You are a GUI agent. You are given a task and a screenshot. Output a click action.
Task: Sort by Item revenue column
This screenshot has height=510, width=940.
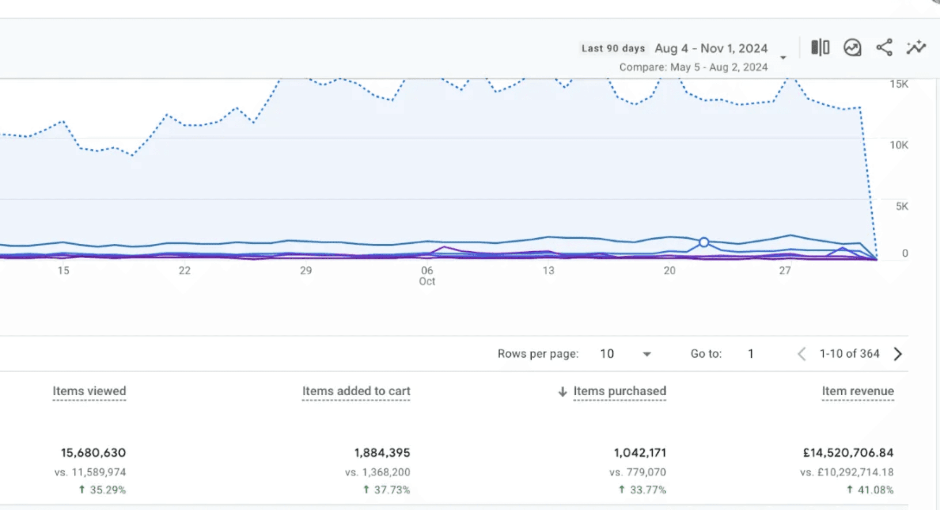858,391
